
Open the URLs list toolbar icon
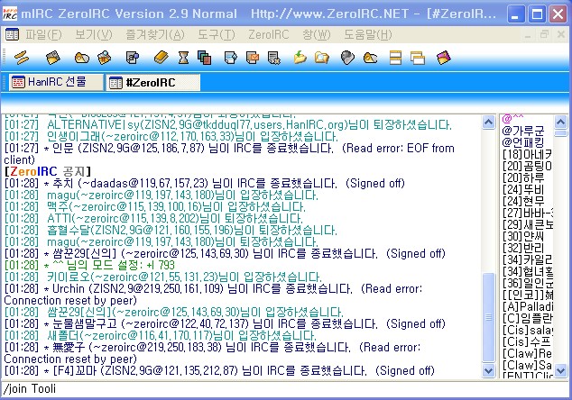pyautogui.click(x=370, y=58)
